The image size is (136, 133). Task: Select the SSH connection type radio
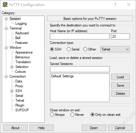tap(52, 49)
